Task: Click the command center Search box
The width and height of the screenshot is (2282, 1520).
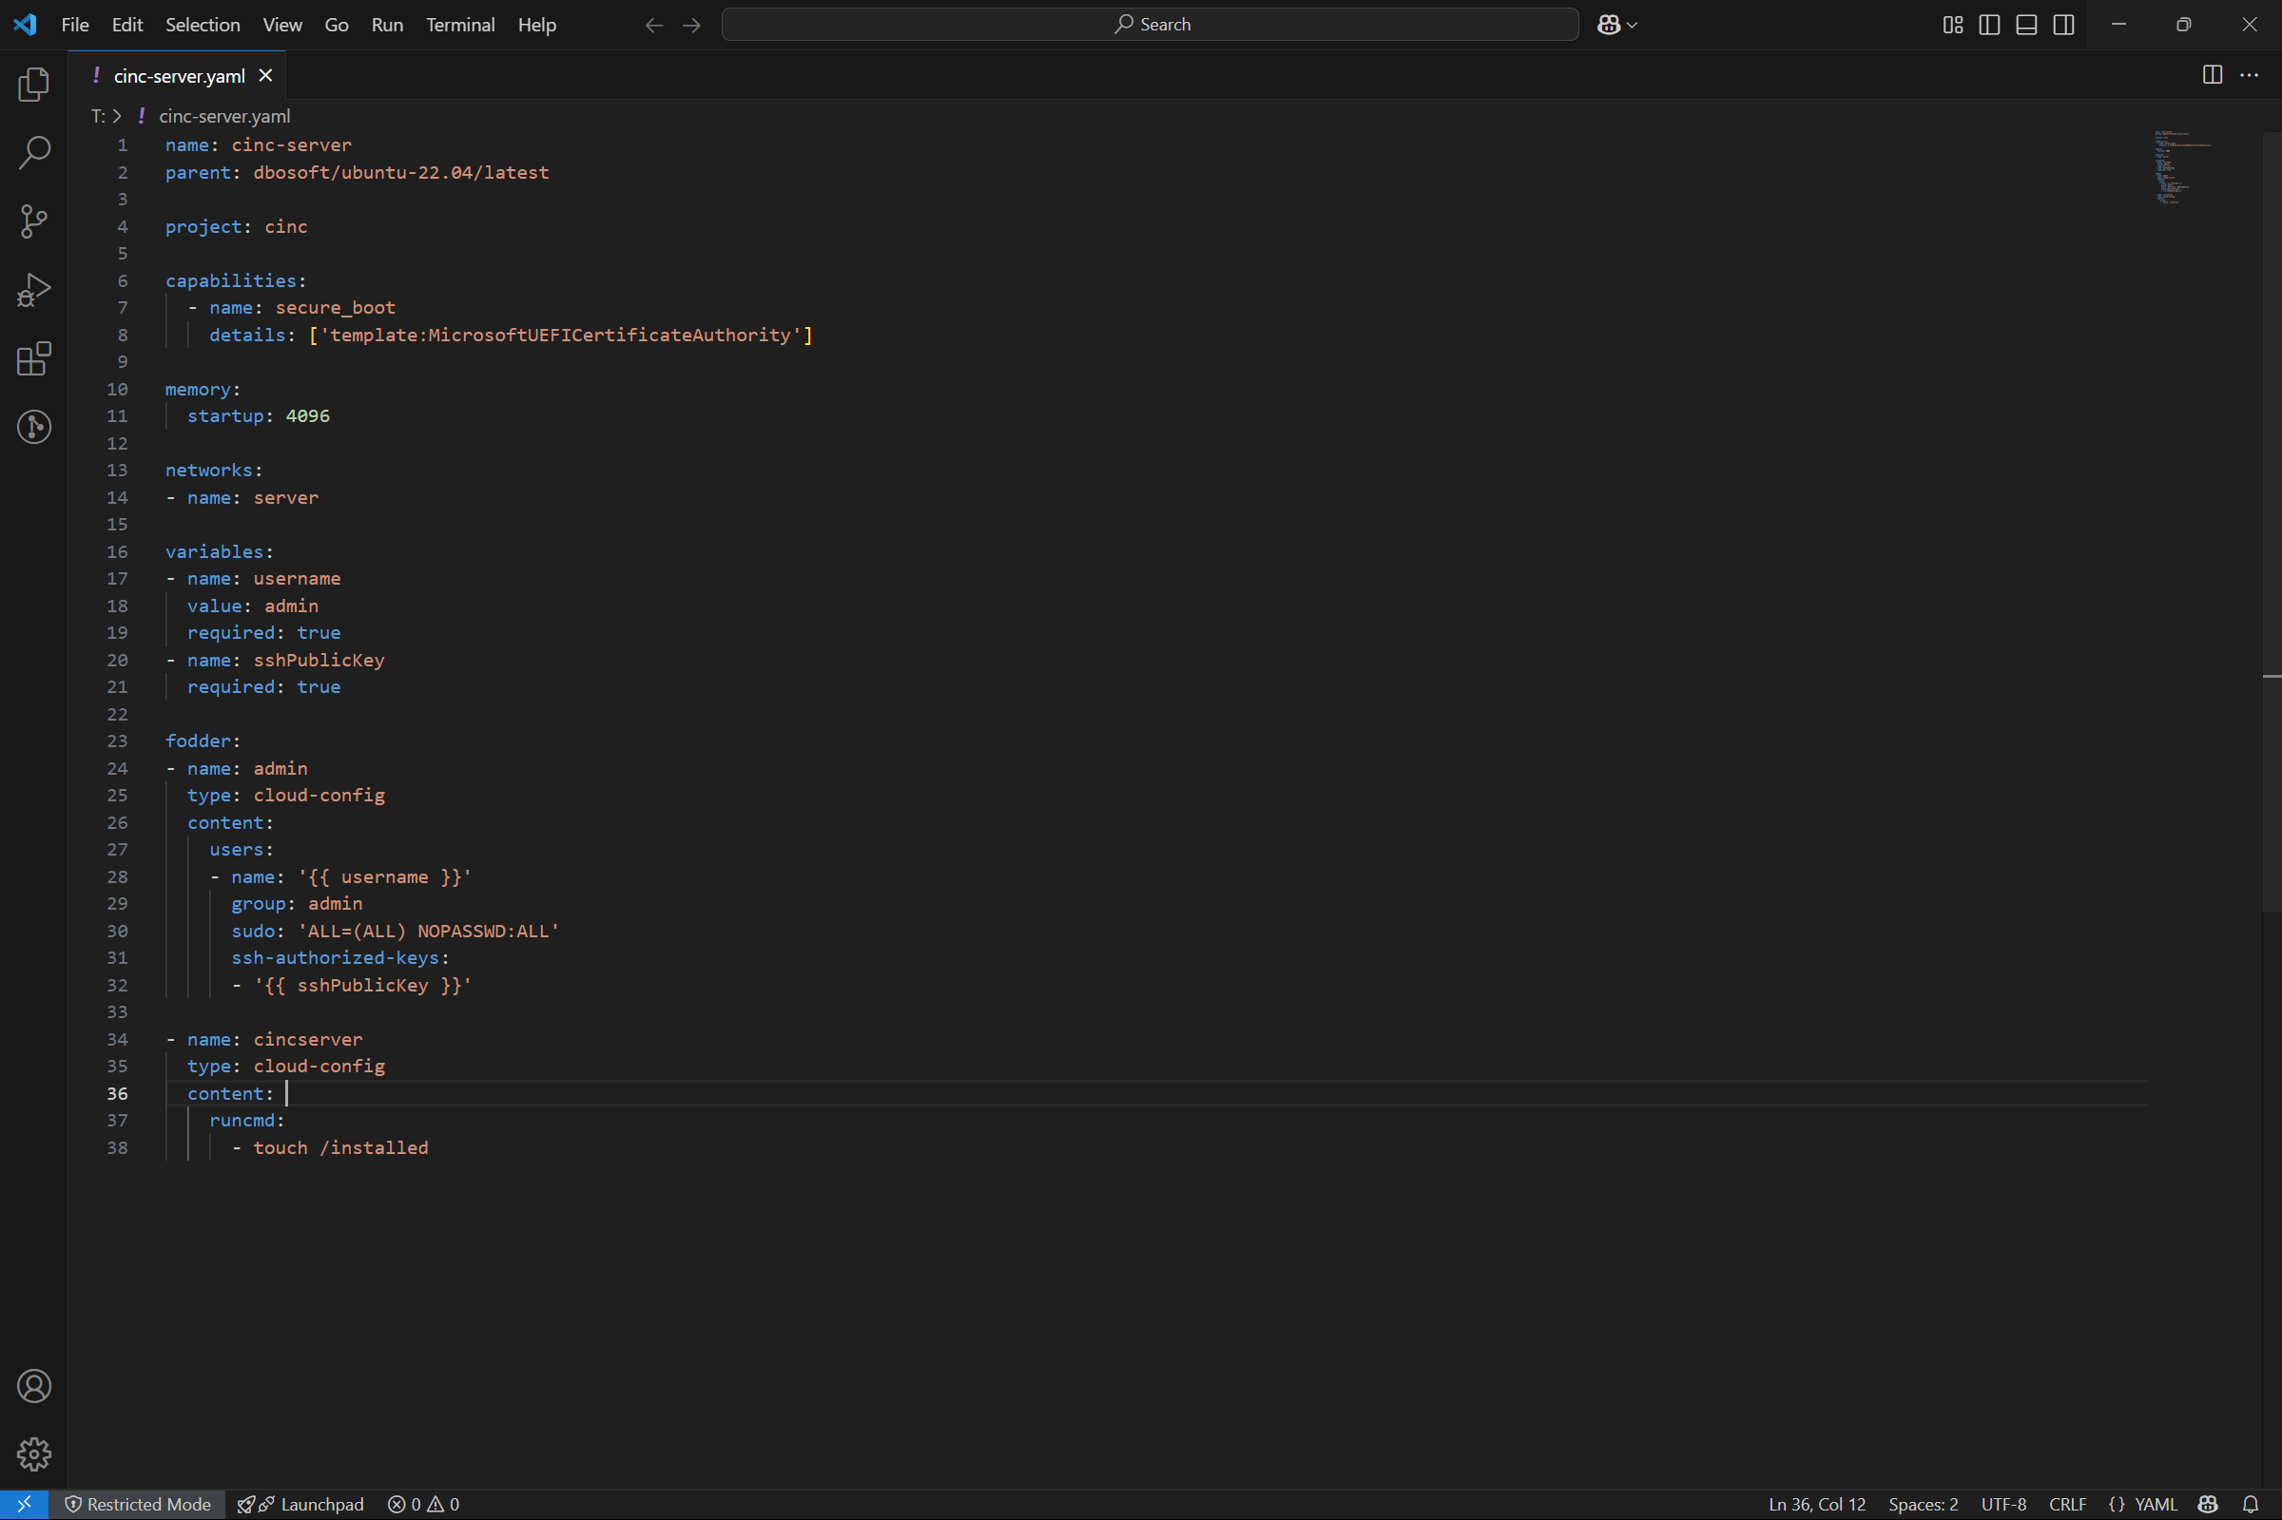Action: 1150,24
